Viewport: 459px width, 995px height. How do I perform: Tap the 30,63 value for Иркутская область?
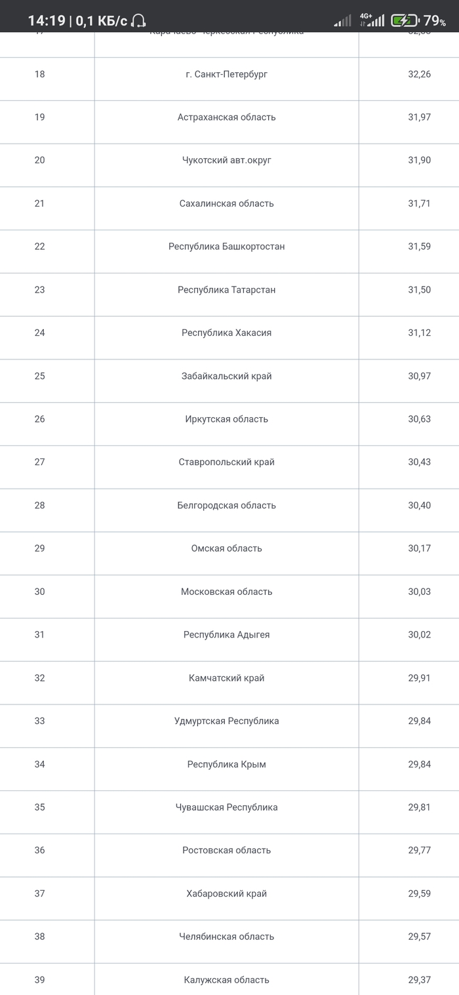tap(420, 419)
